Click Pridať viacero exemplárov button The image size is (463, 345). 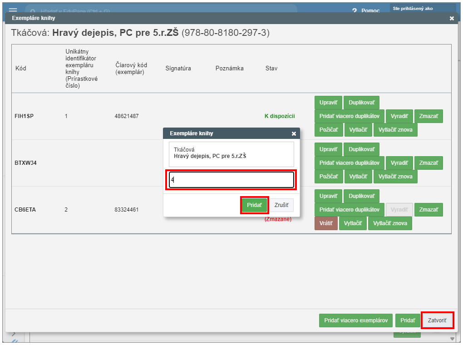(x=355, y=320)
